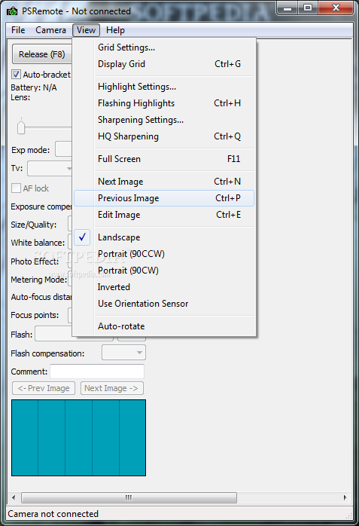The width and height of the screenshot is (359, 526).
Task: Click the PSRemote camera icon in title bar
Action: [12, 11]
